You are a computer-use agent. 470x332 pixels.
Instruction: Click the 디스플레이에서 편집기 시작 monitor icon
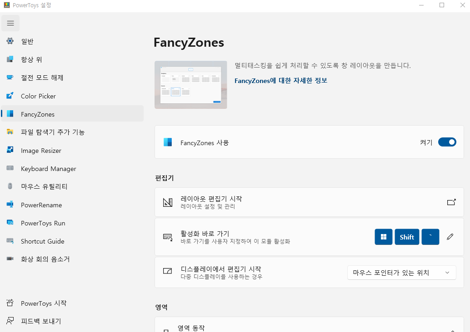coord(168,271)
